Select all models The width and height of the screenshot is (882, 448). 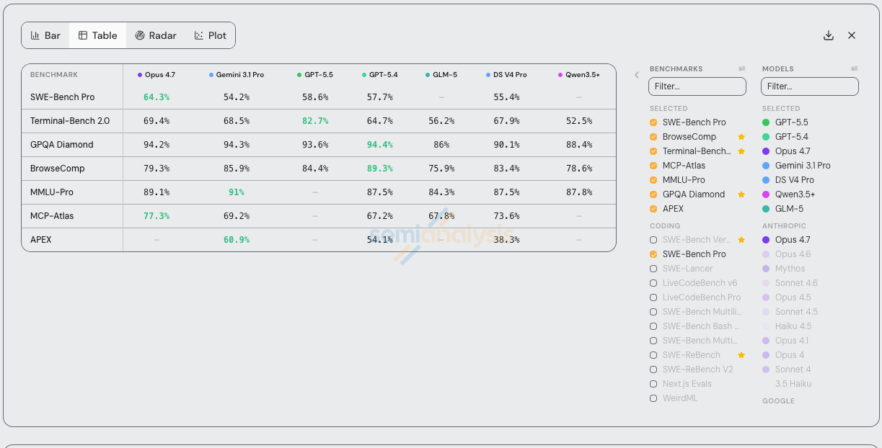854,69
